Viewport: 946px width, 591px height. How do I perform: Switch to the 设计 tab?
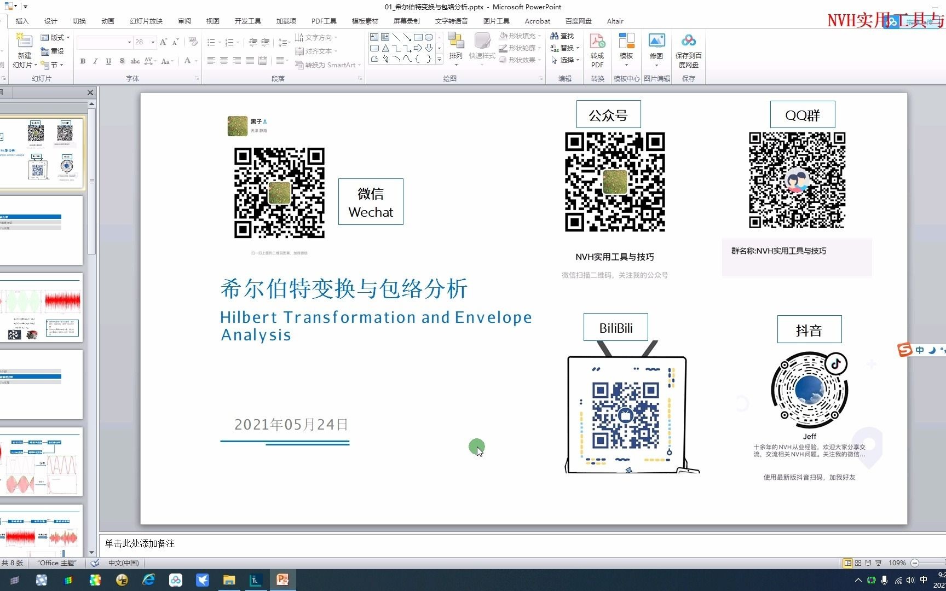(50, 21)
